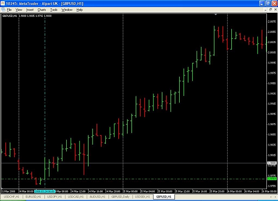Open the Insert menu

(x=30, y=10)
